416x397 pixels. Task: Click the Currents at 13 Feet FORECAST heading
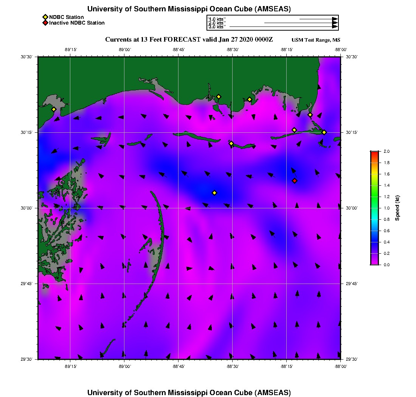(x=189, y=40)
